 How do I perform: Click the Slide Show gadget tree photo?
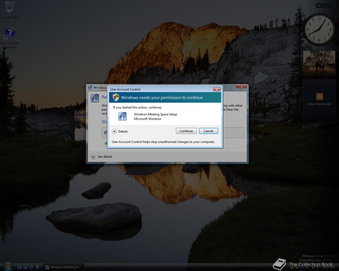[x=319, y=62]
